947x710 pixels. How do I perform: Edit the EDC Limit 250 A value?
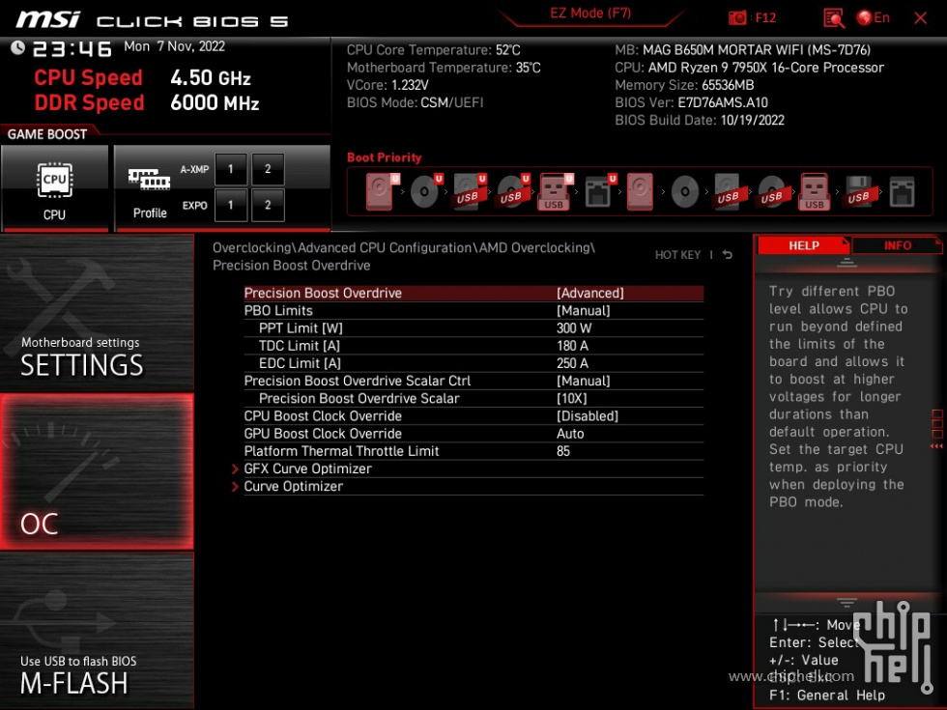point(572,363)
